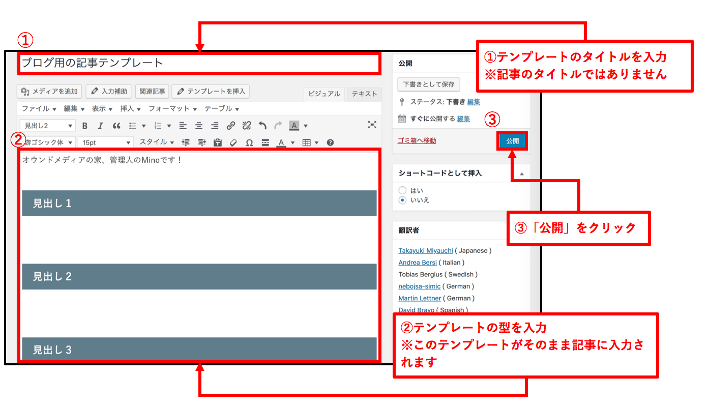The height and width of the screenshot is (405, 709).
Task: Remove link with the broken chain icon
Action: [x=247, y=126]
